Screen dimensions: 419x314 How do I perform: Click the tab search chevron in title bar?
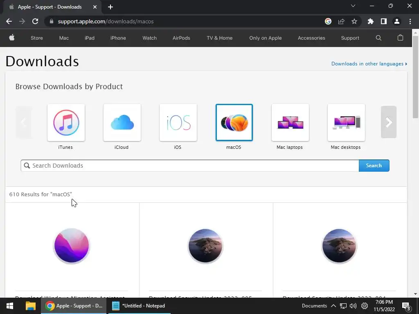click(x=353, y=6)
